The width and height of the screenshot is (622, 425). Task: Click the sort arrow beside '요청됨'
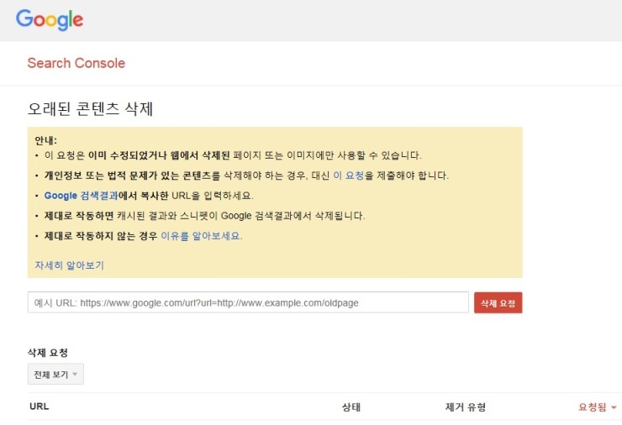point(614,407)
